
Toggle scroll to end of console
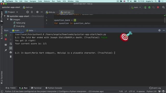point(11,48)
